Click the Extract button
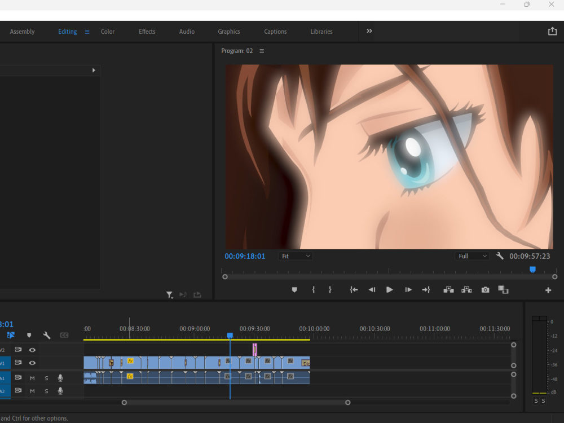Screen dimensions: 564x423 tap(466, 289)
